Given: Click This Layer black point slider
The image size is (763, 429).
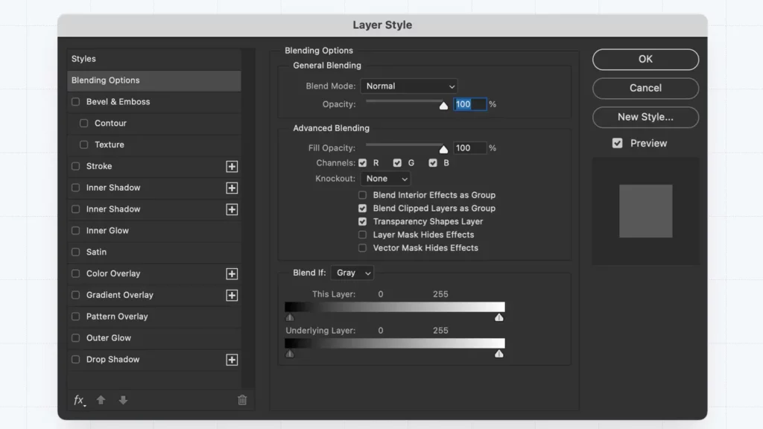Looking at the screenshot, I should pos(290,317).
